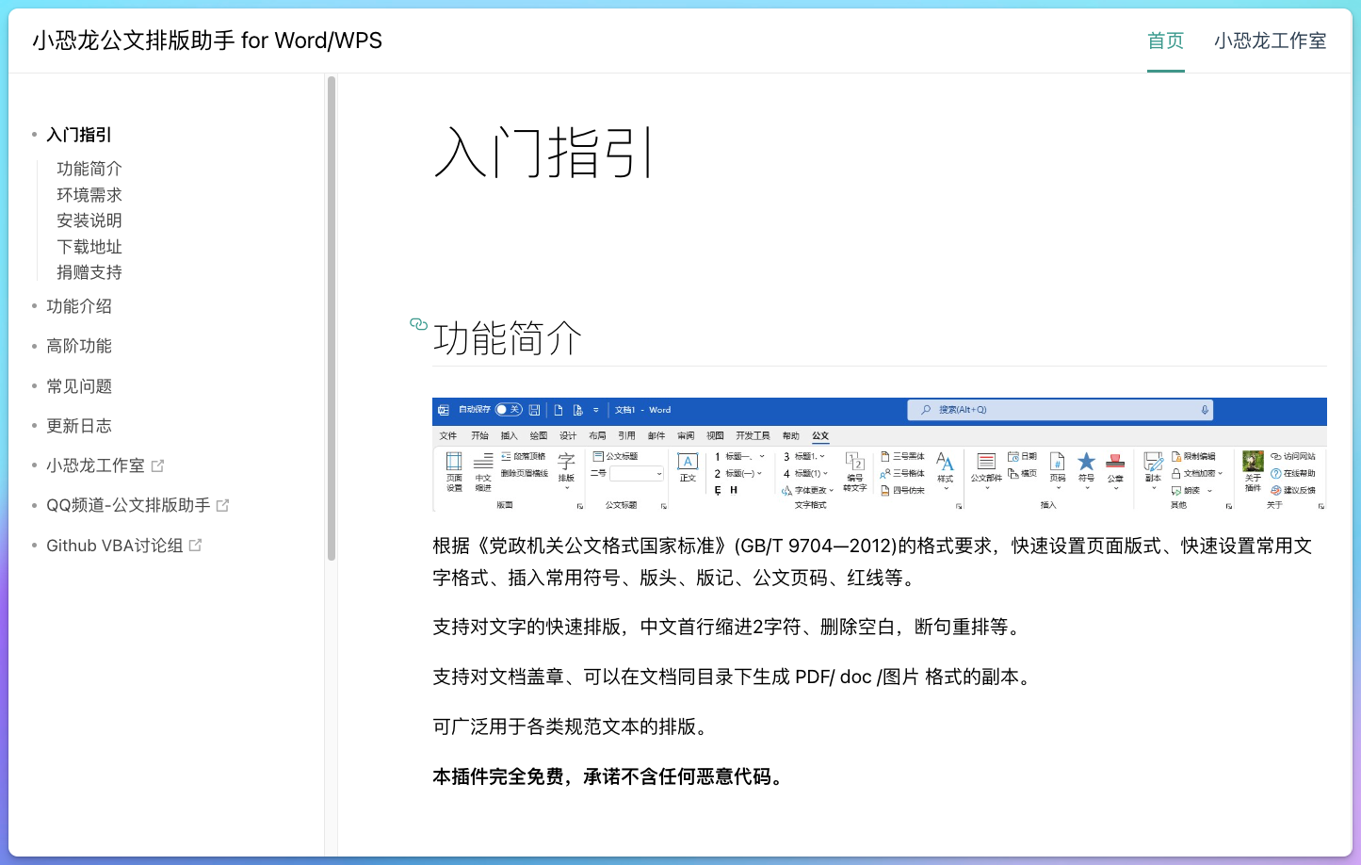Expand the 样式 dropdown arrow
This screenshot has width=1361, height=865.
click(x=946, y=488)
